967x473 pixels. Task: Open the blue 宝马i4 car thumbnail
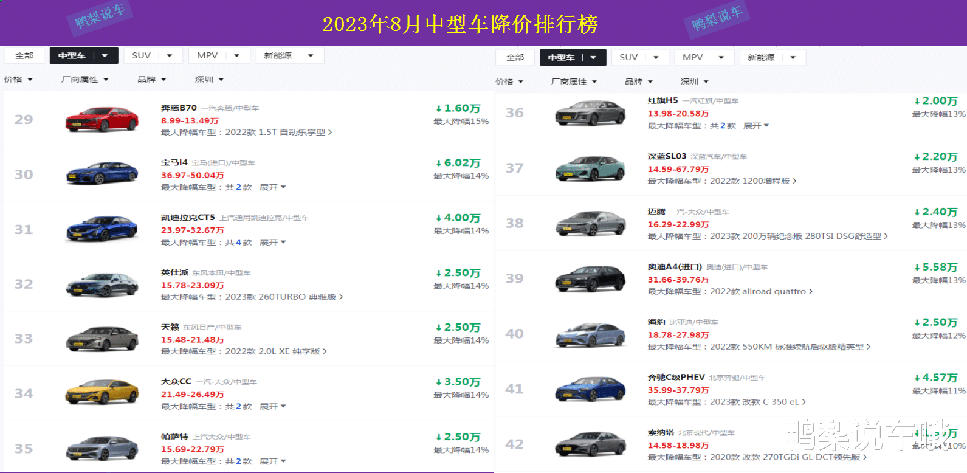point(102,174)
